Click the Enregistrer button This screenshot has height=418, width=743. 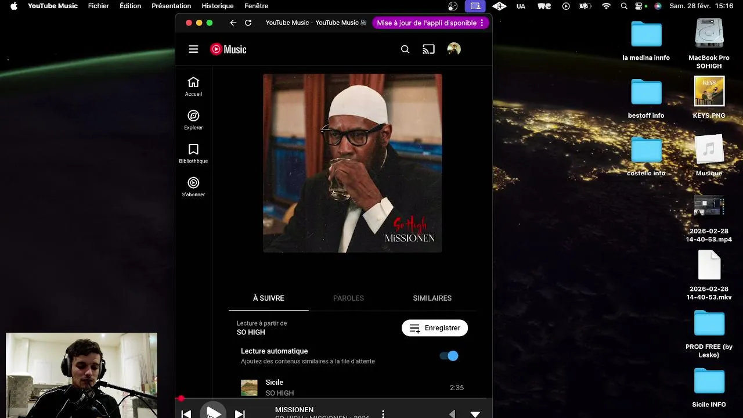point(435,328)
